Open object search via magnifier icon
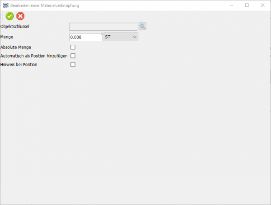The height and width of the screenshot is (205, 271). (142, 27)
